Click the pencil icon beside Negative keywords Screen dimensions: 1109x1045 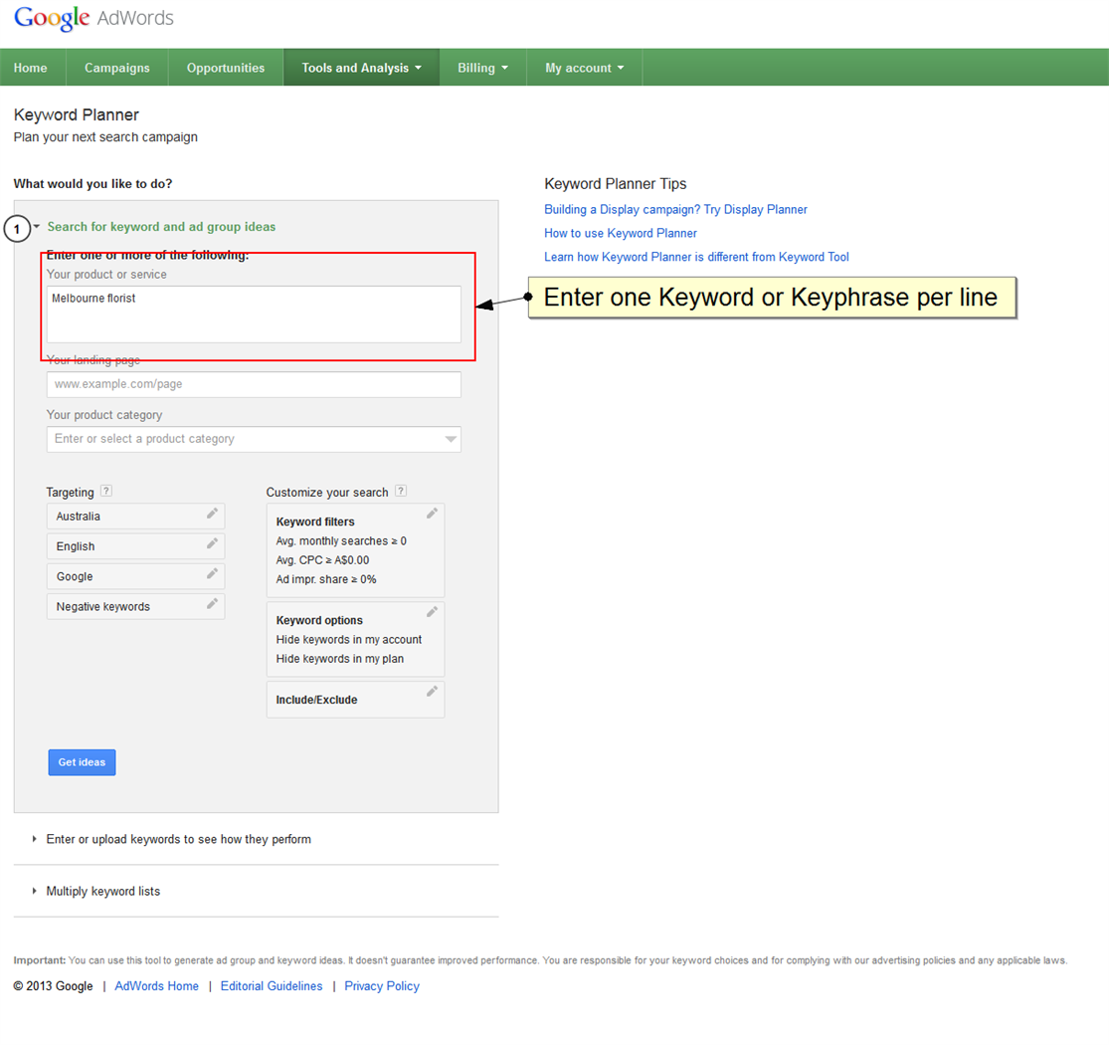tap(212, 604)
